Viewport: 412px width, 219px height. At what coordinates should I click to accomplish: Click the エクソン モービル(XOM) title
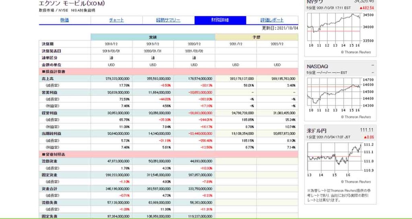pos(72,3)
